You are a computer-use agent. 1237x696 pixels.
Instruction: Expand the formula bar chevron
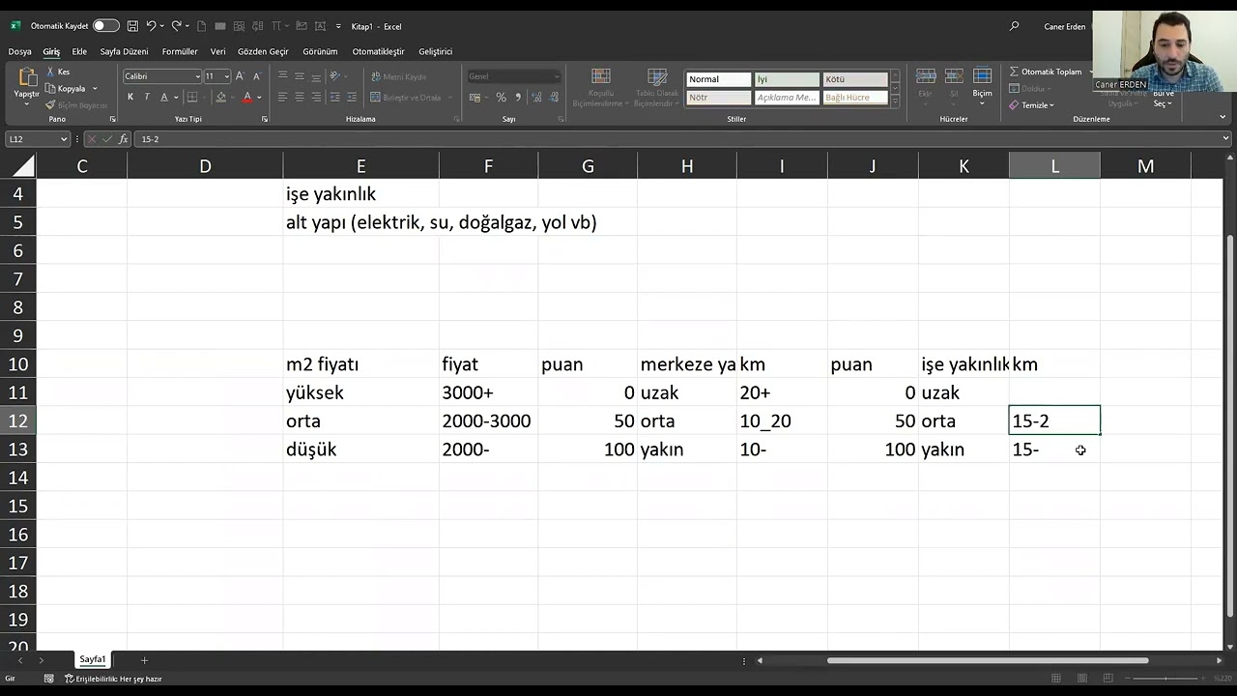pos(1226,139)
